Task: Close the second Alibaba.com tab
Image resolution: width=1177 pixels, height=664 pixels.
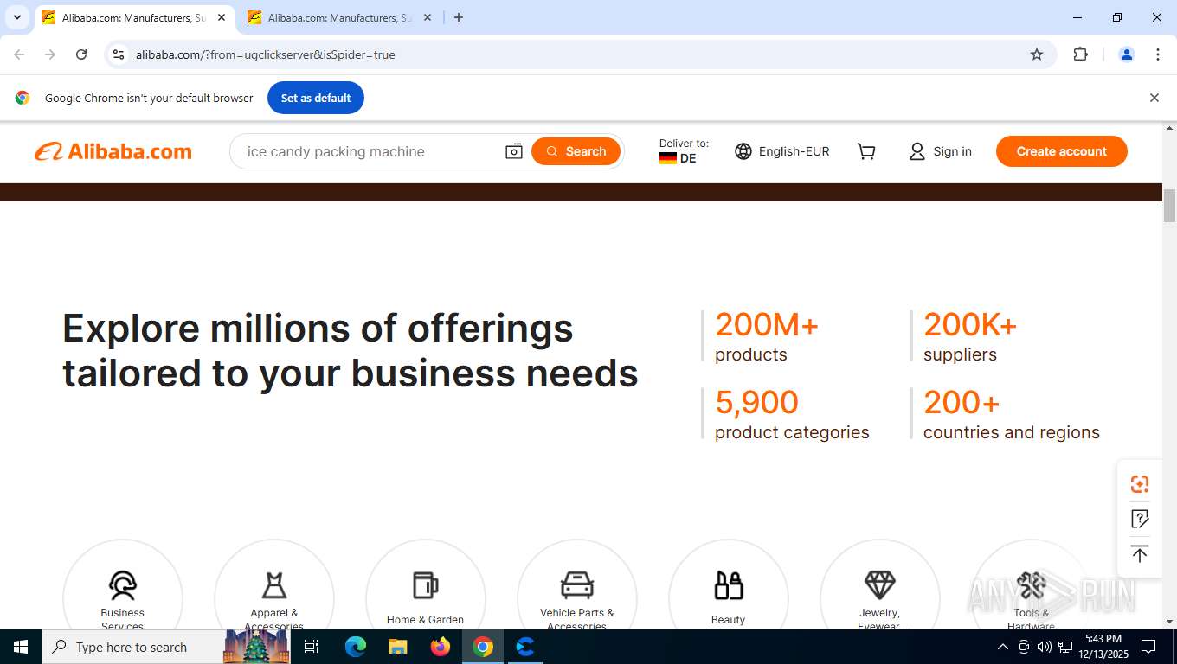Action: (427, 17)
